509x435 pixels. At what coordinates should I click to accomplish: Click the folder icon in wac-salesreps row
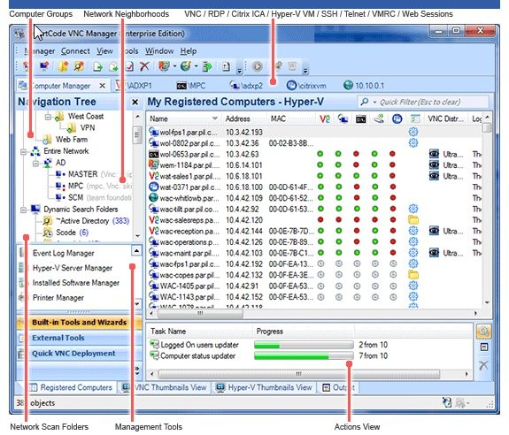click(x=413, y=220)
